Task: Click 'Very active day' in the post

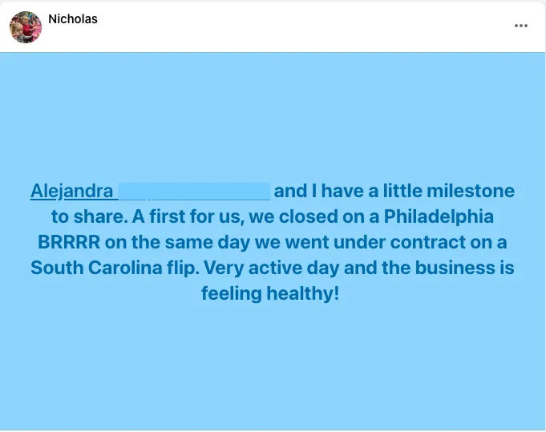Action: (x=271, y=268)
